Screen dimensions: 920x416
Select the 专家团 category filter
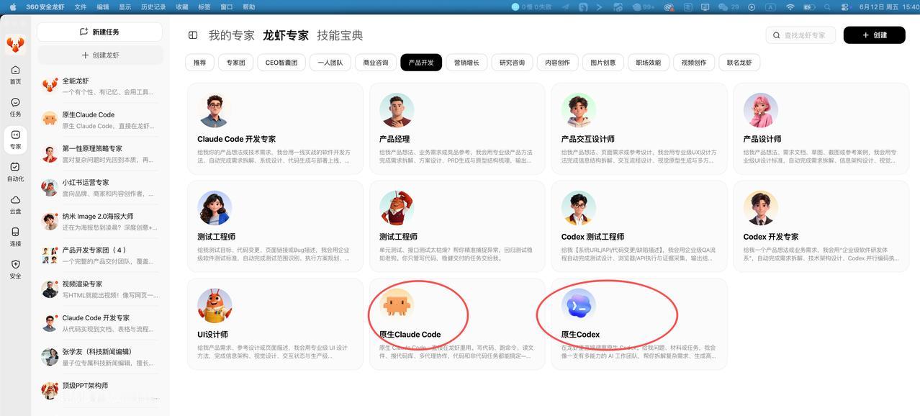click(235, 63)
